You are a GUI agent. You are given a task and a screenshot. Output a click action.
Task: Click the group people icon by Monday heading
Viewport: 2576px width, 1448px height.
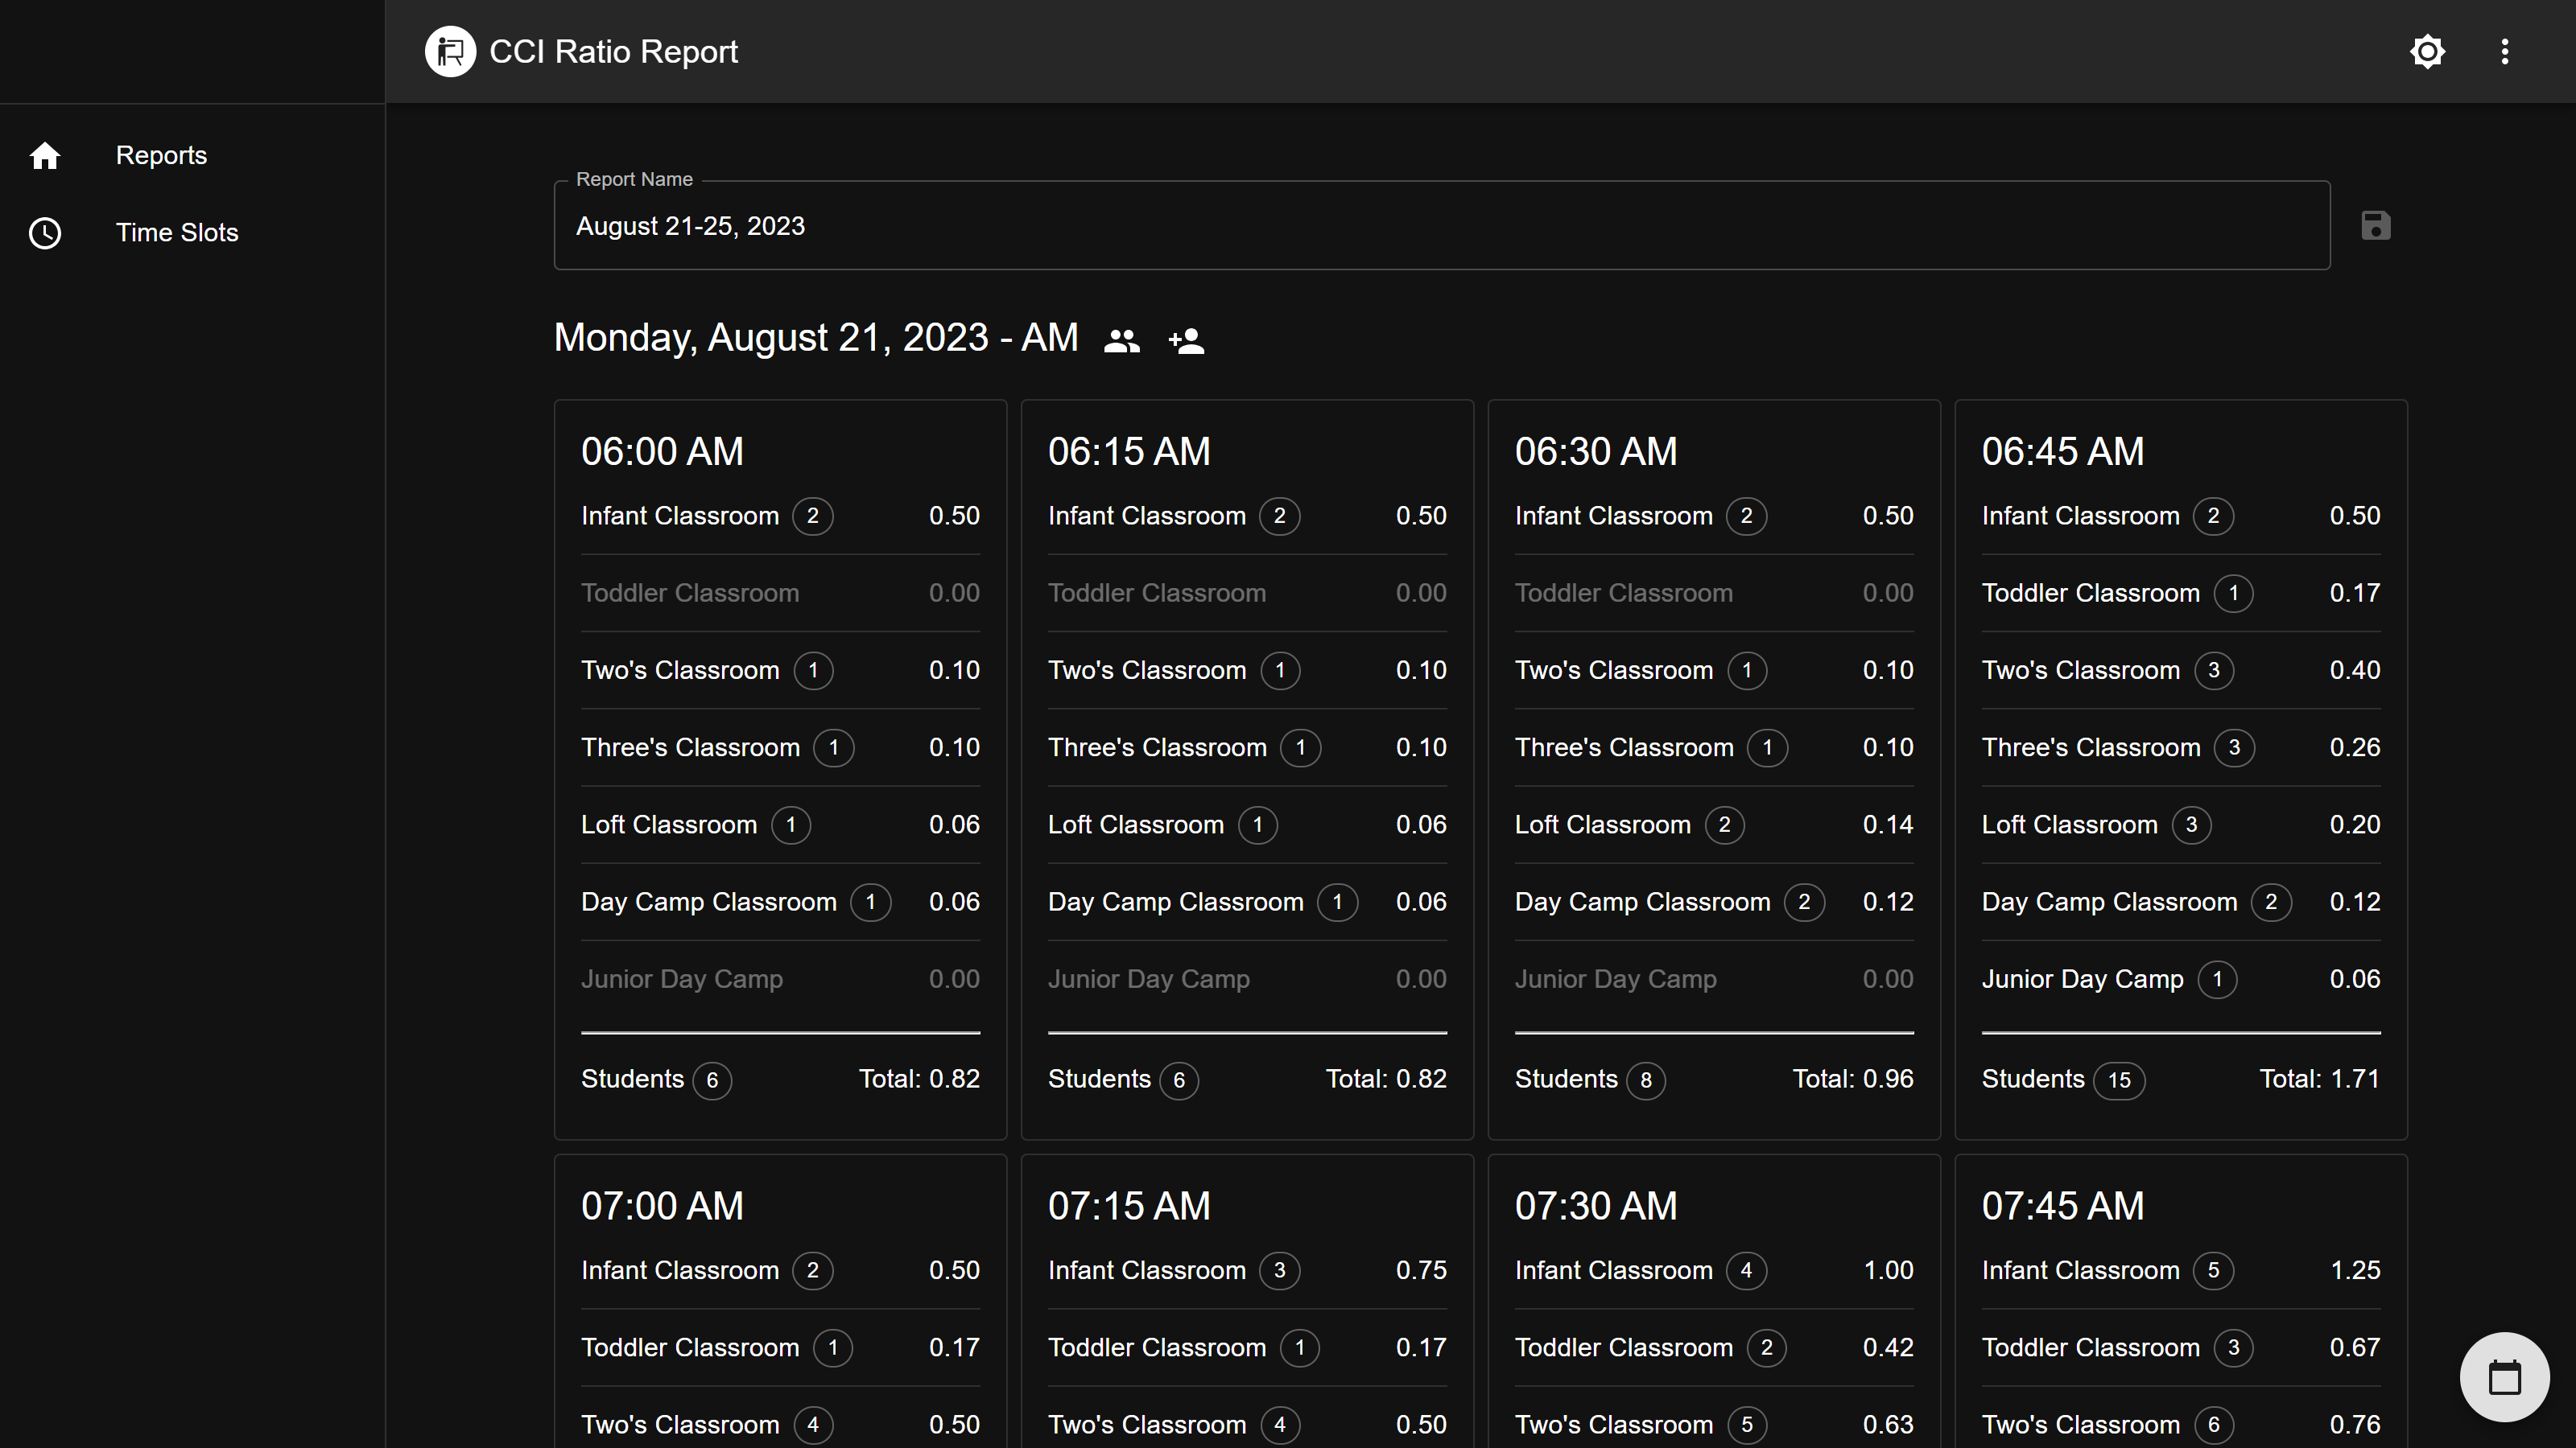pos(1121,342)
